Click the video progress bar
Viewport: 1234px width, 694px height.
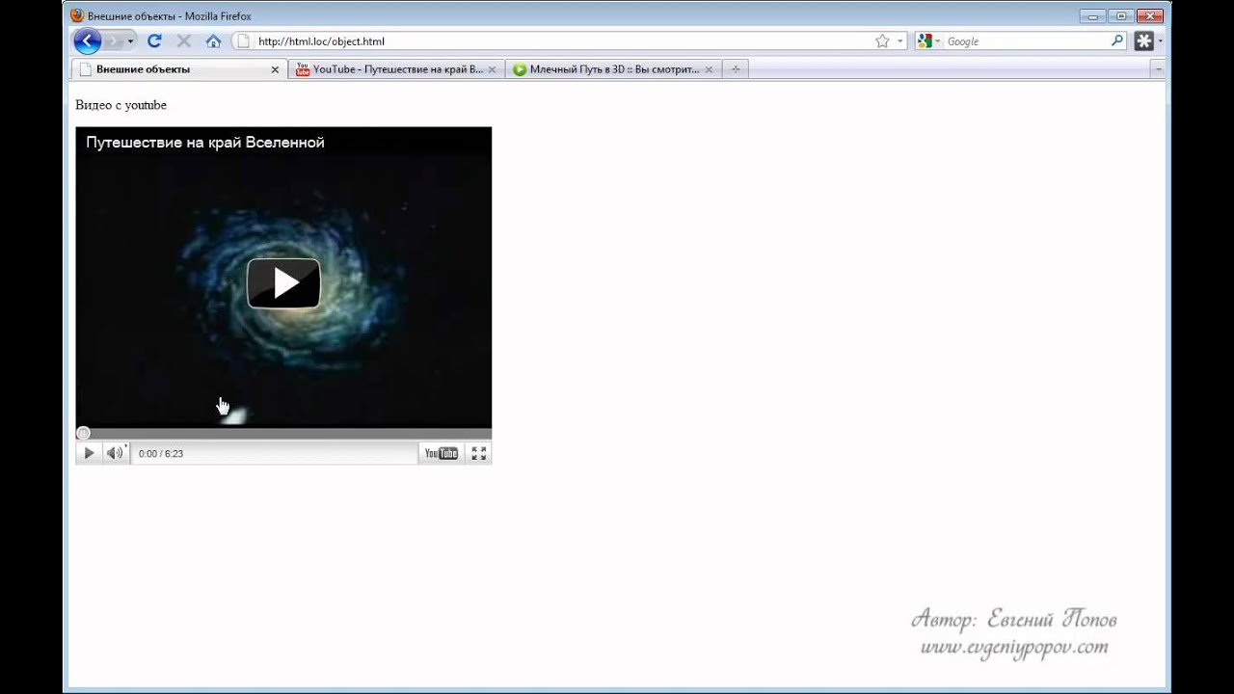pos(283,434)
